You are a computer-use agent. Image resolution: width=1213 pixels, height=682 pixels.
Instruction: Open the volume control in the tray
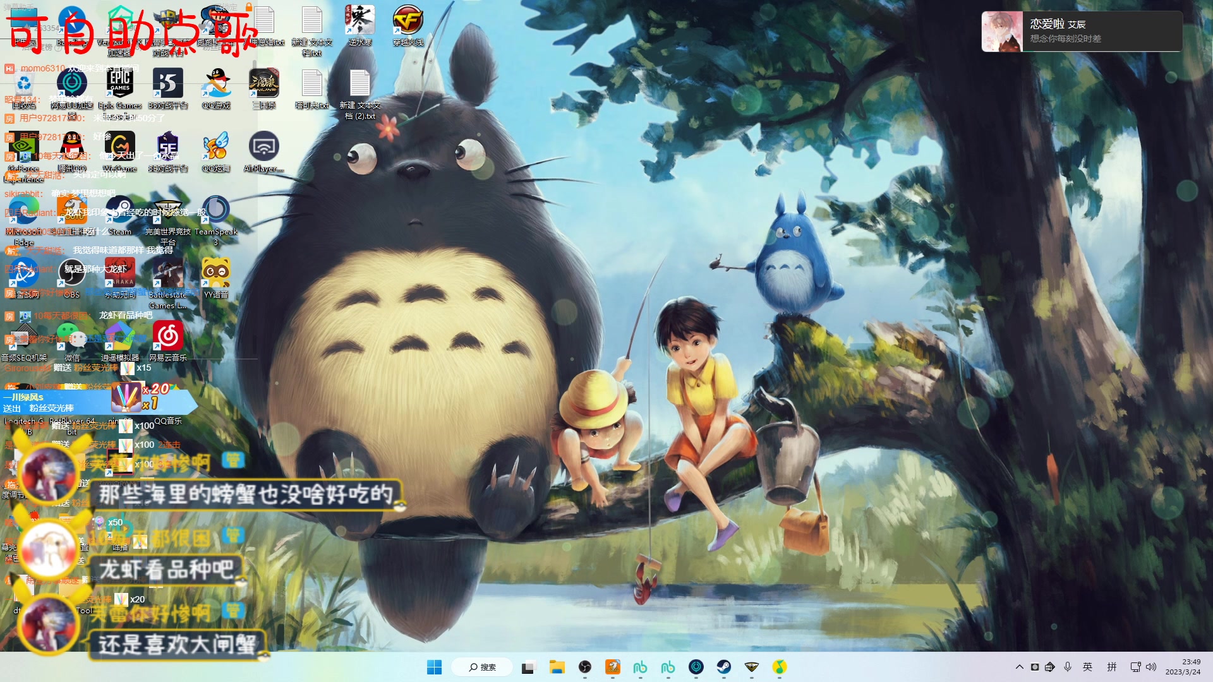(x=1151, y=667)
